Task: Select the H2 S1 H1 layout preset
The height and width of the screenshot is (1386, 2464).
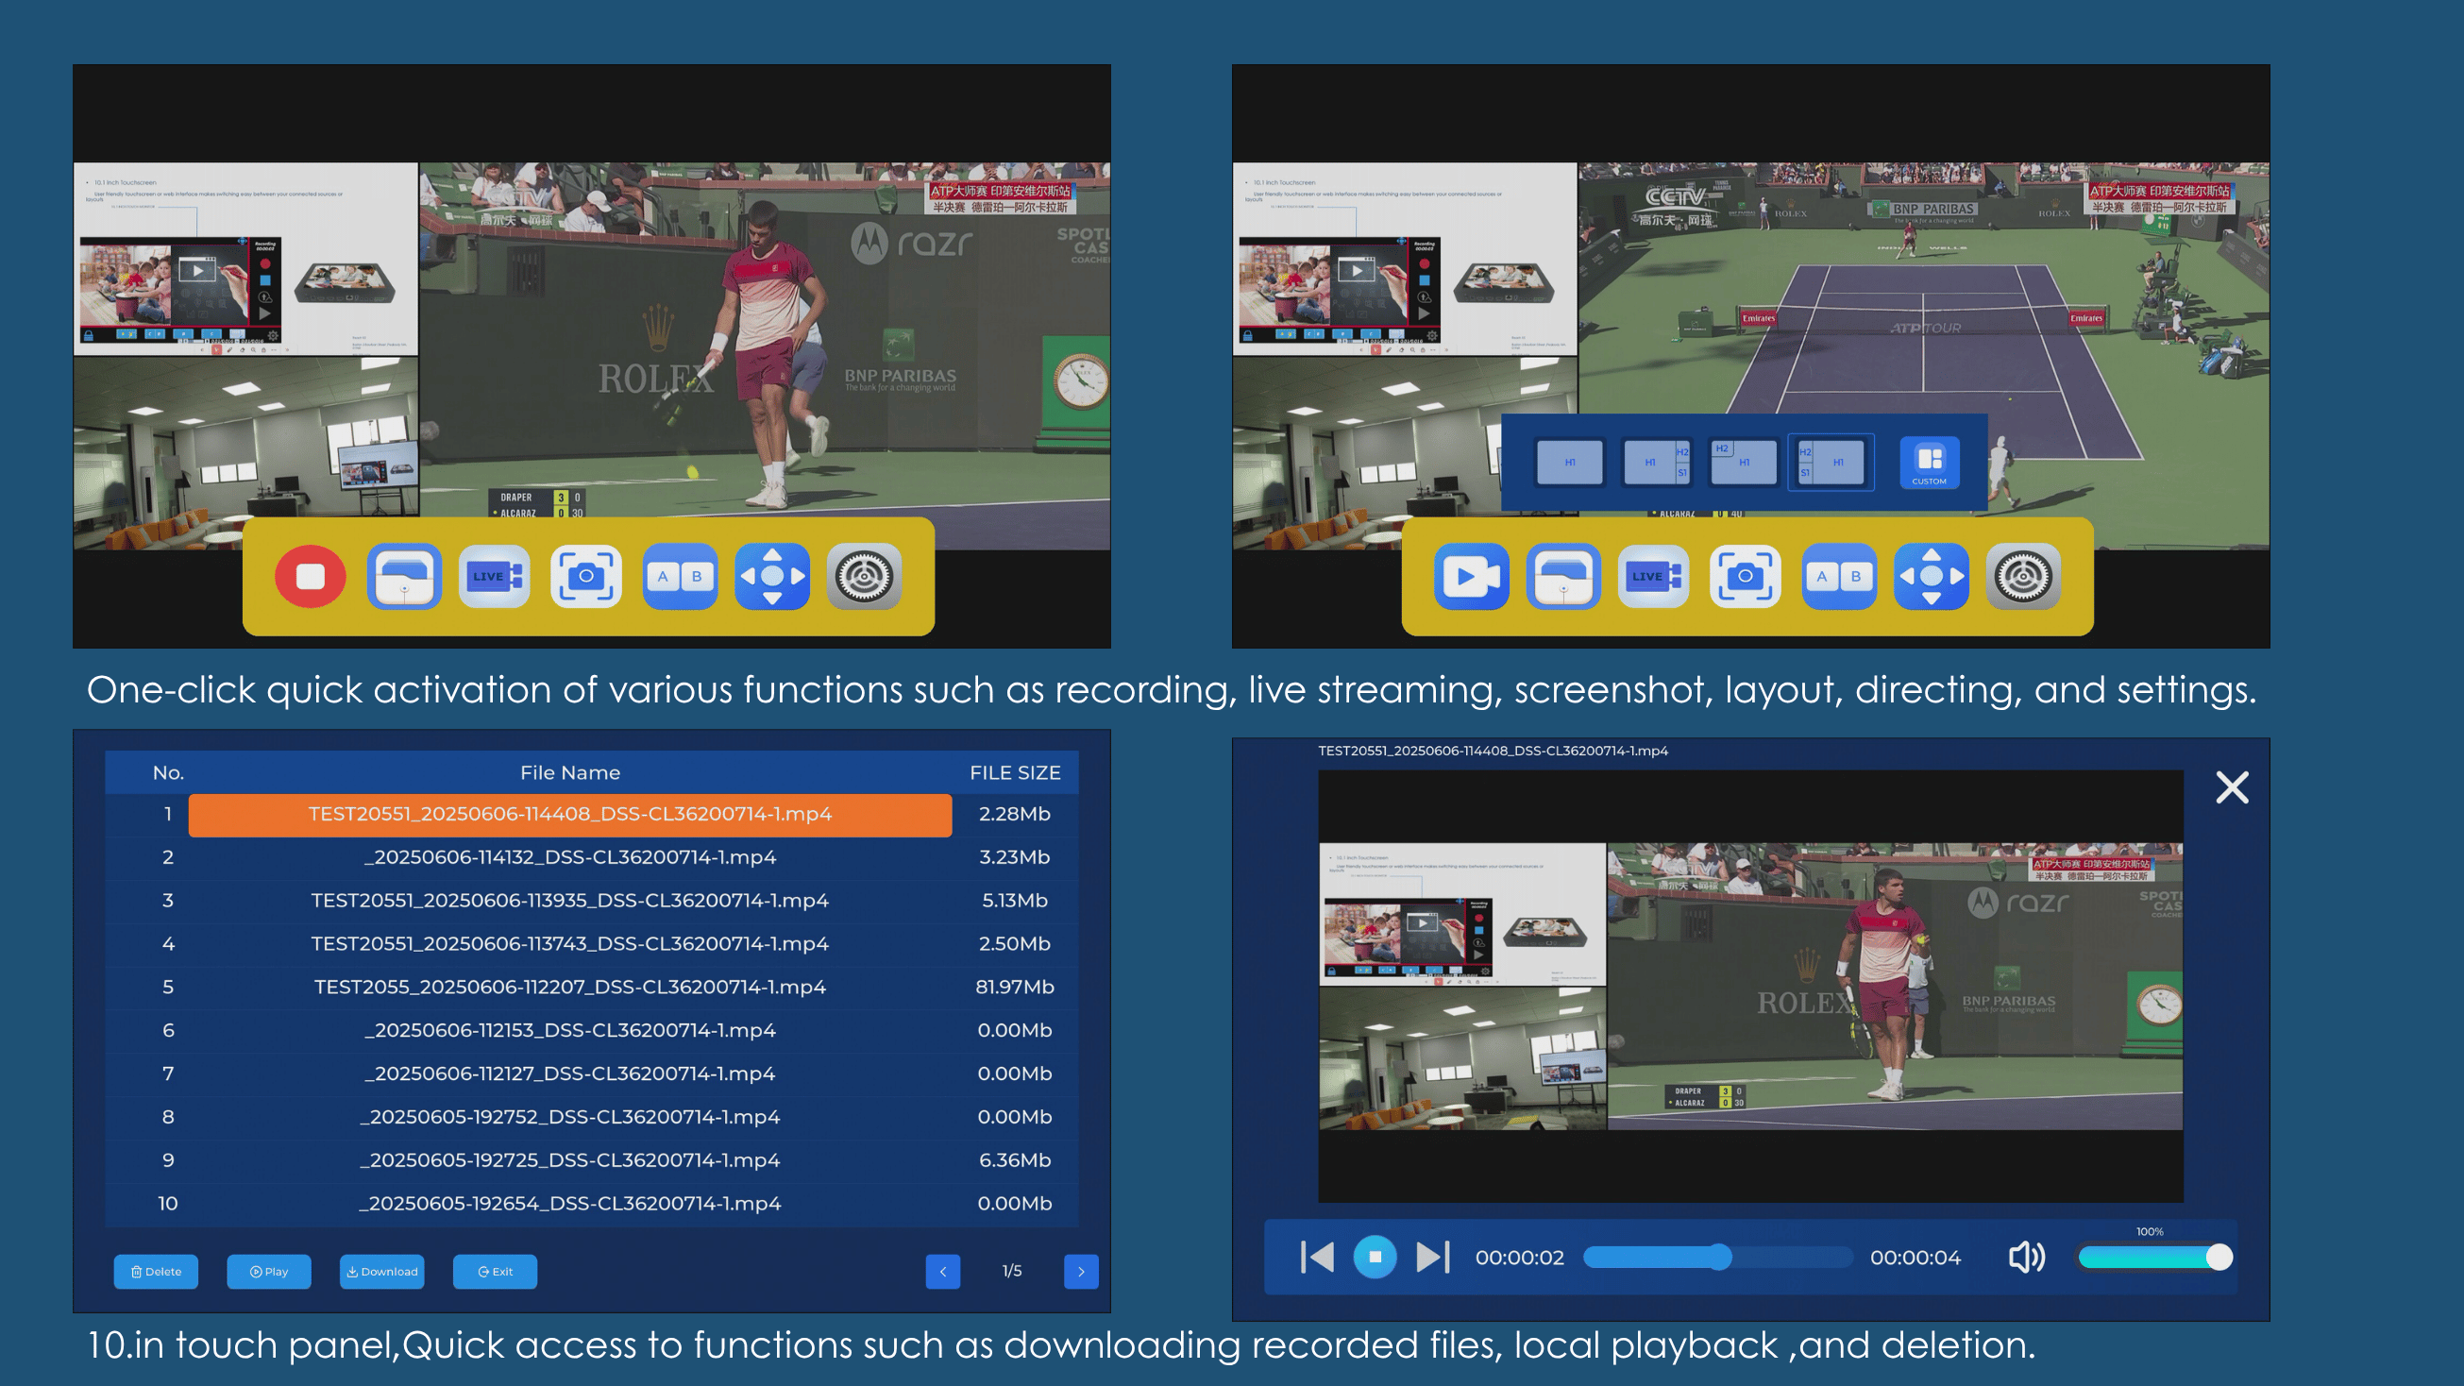Action: (x=1831, y=462)
